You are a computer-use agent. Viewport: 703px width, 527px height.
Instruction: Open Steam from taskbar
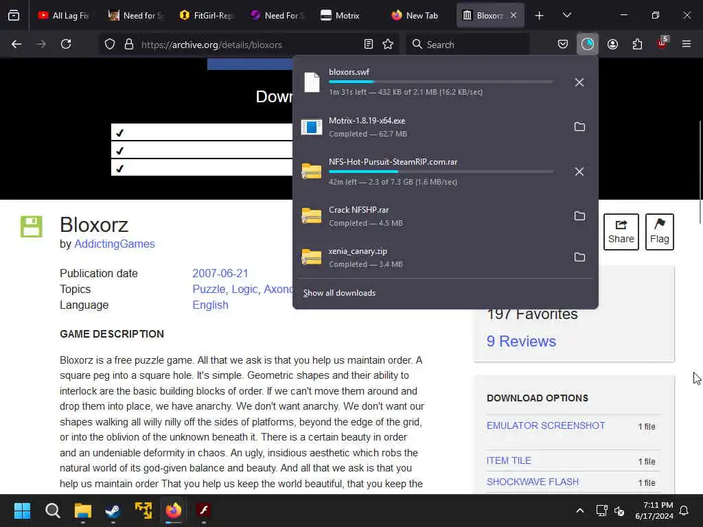point(113,511)
